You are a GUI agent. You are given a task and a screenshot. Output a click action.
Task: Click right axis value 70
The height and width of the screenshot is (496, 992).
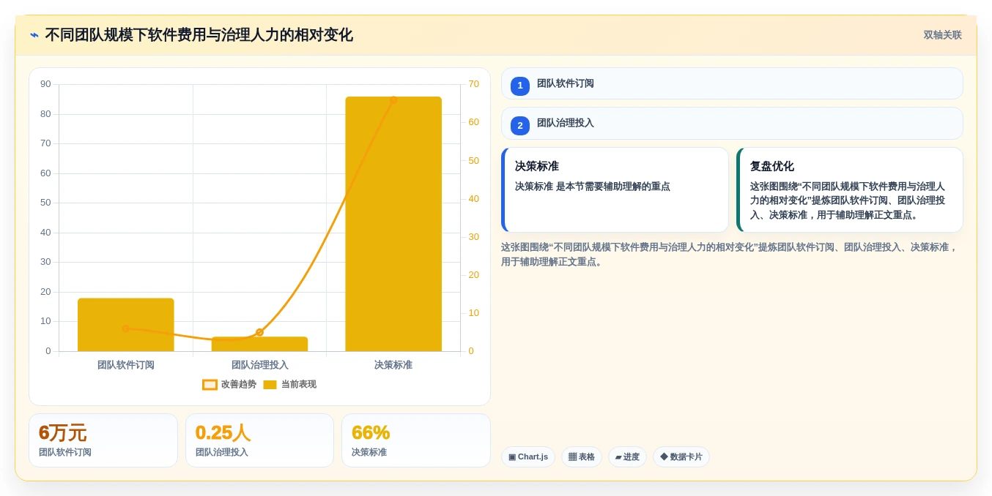[474, 84]
